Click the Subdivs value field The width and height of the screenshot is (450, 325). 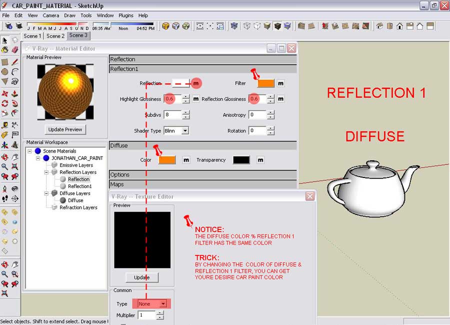(173, 114)
